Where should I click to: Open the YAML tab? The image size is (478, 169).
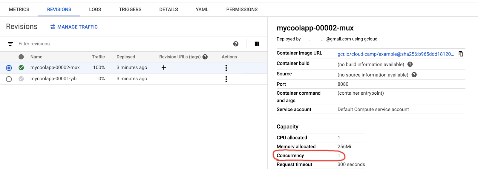(202, 10)
